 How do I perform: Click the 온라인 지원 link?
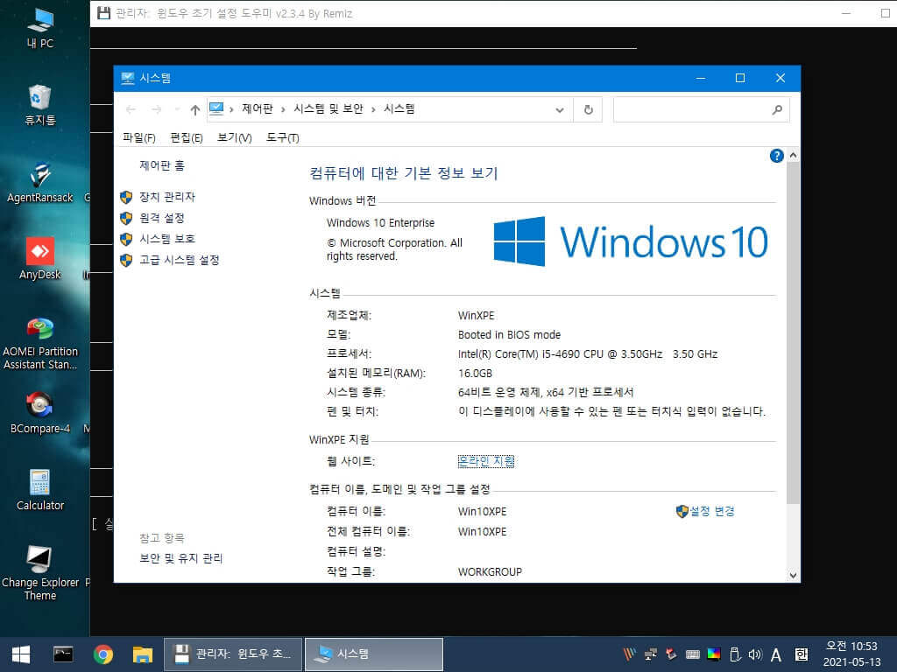pos(485,461)
